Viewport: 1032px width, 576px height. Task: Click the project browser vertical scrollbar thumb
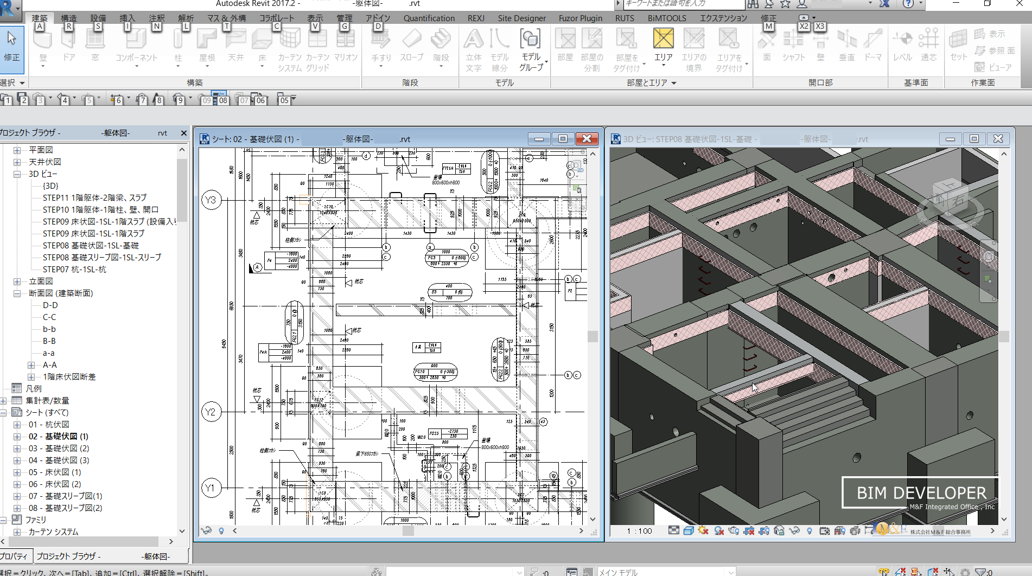click(182, 190)
